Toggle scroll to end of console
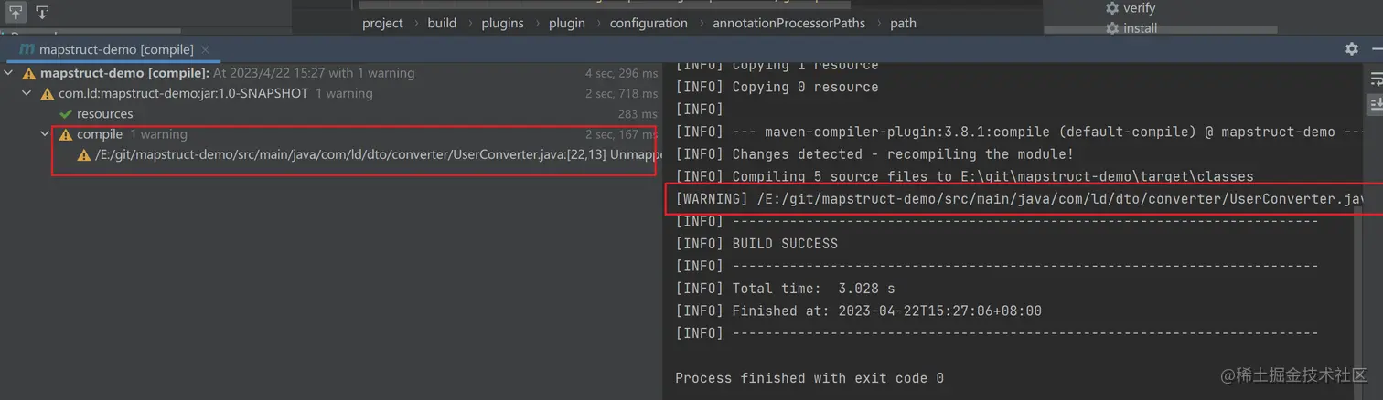This screenshot has height=400, width=1383. coord(1375,104)
